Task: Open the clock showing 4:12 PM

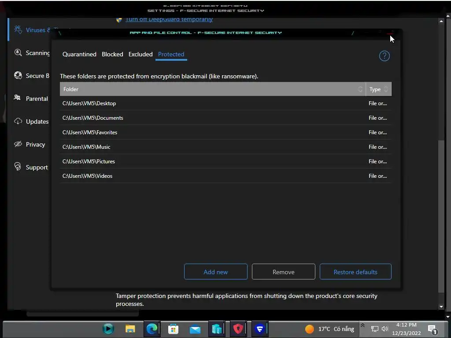Action: pos(406,329)
